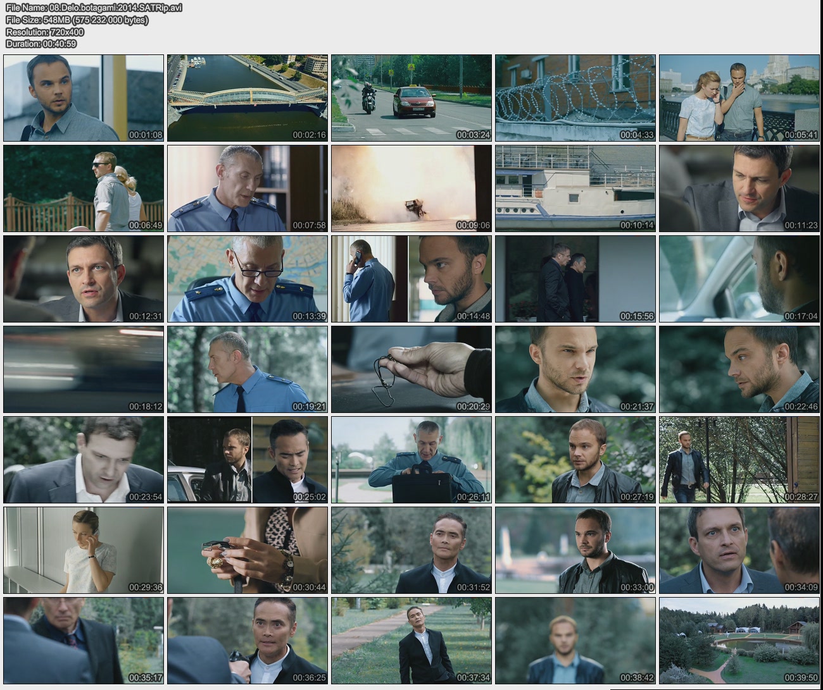The width and height of the screenshot is (823, 690).
Task: Select the split-screen phone call thumbnail at 00:14:48
Action: [x=411, y=279]
